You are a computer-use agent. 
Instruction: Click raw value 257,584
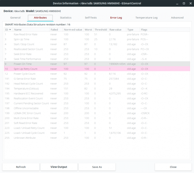(x=114, y=79)
